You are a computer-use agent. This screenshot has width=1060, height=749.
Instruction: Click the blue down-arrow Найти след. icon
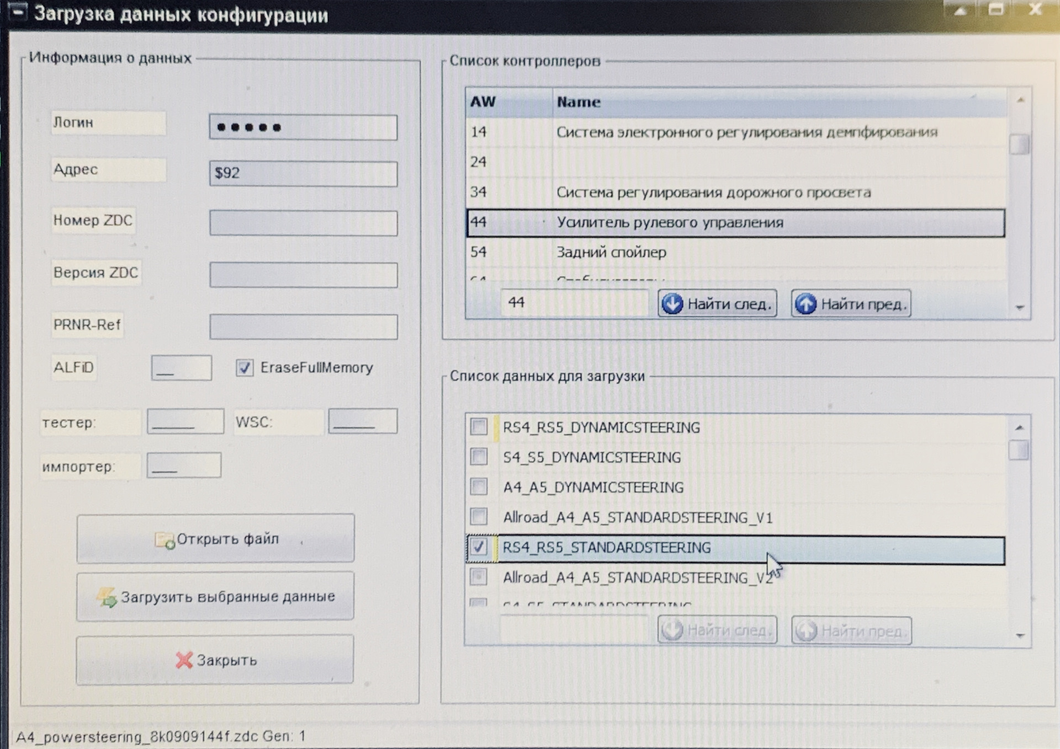672,304
